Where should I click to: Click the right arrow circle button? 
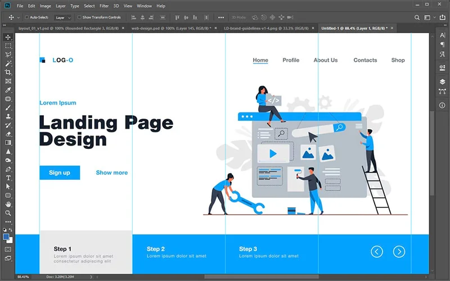(x=399, y=251)
